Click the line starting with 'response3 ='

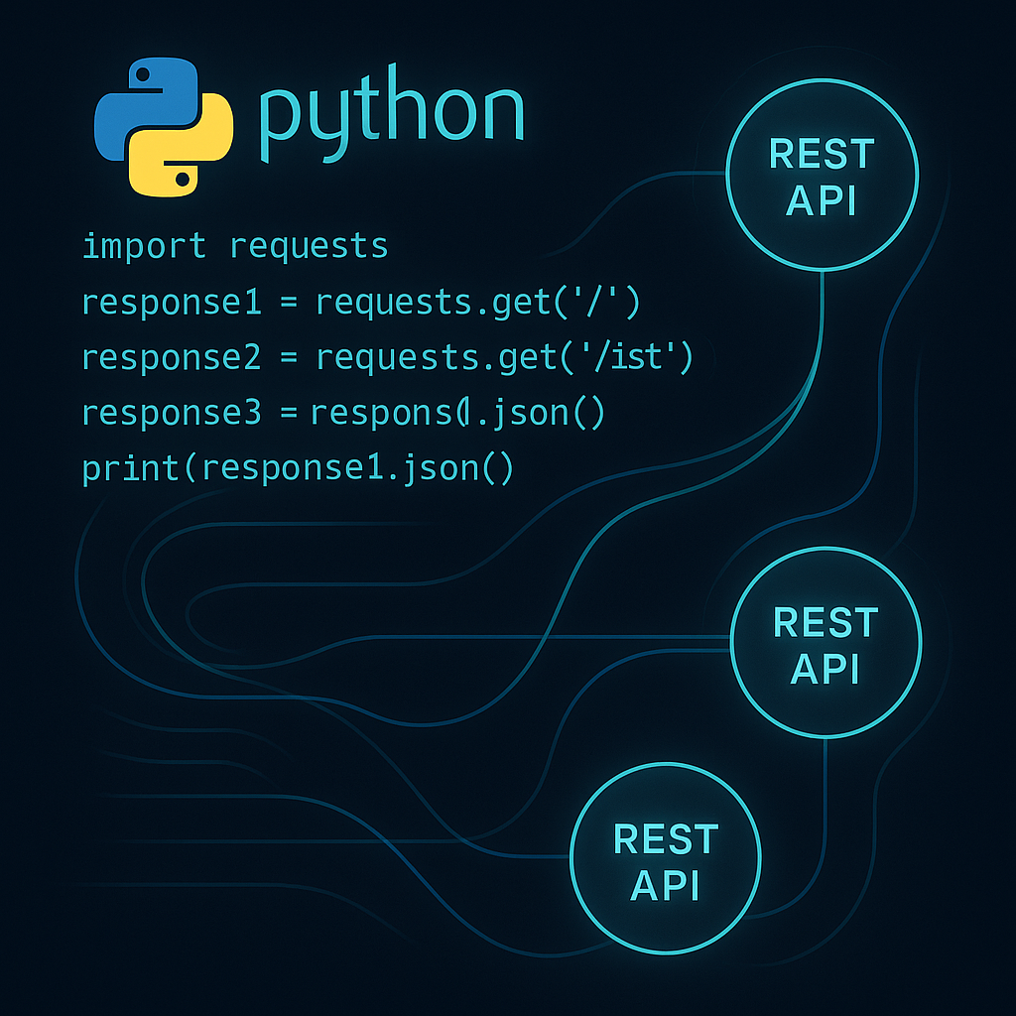(x=343, y=414)
